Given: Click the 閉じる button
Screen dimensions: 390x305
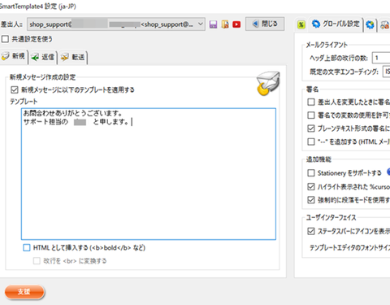Looking at the screenshot, I should (x=265, y=24).
